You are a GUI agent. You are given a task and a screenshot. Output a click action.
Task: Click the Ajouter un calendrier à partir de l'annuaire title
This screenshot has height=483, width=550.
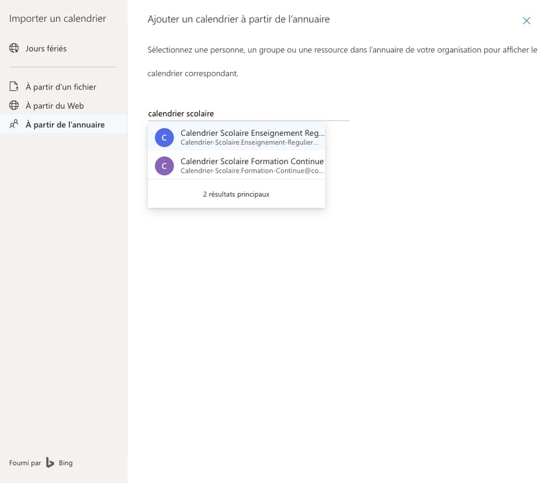[x=239, y=19]
